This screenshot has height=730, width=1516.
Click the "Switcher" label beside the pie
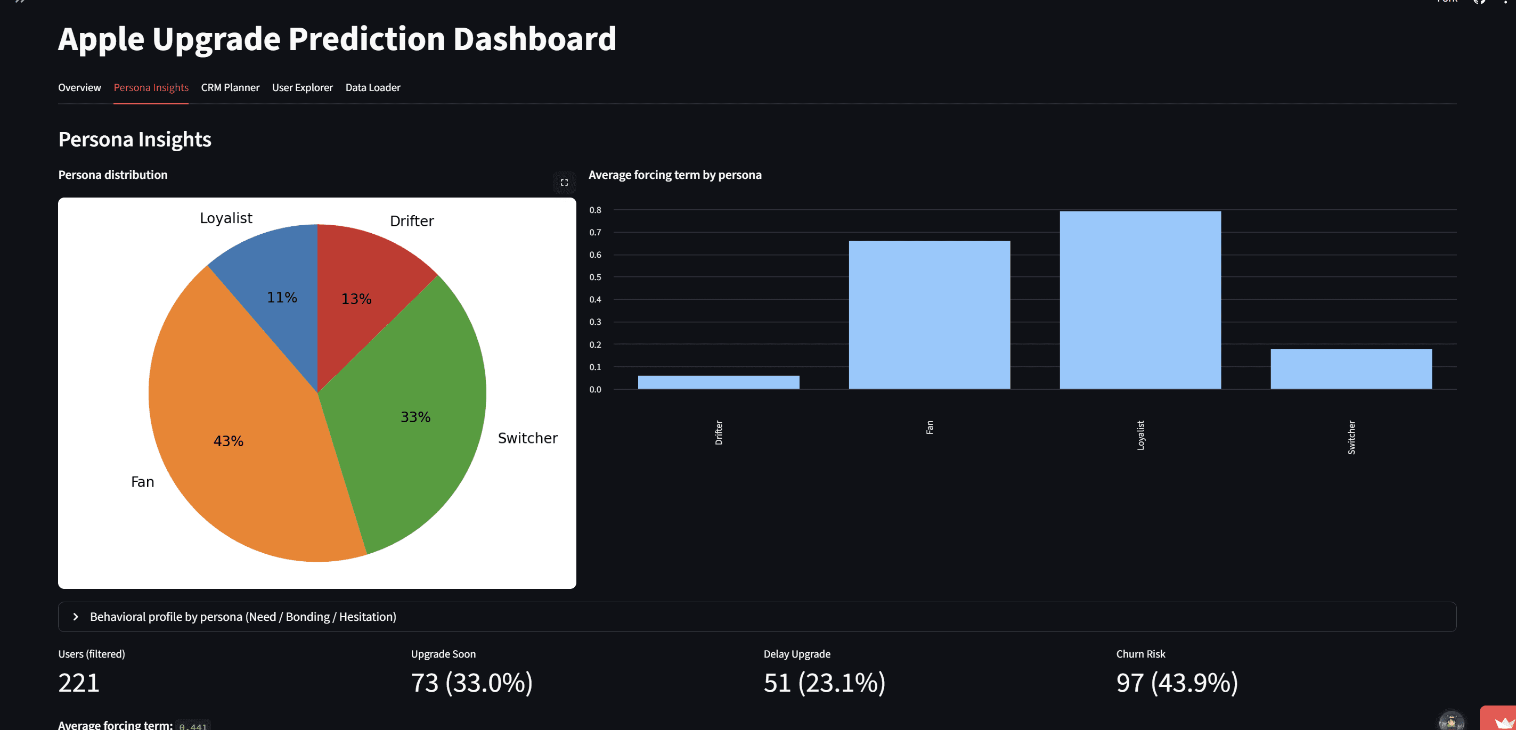pos(528,438)
